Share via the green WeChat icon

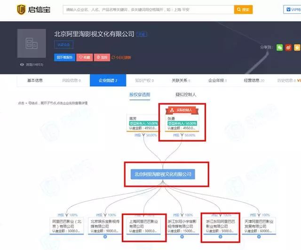point(279,47)
